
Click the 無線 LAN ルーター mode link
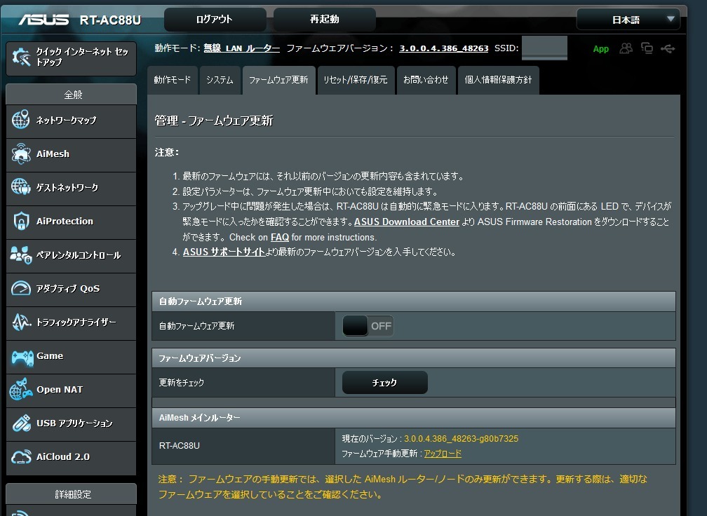point(242,48)
